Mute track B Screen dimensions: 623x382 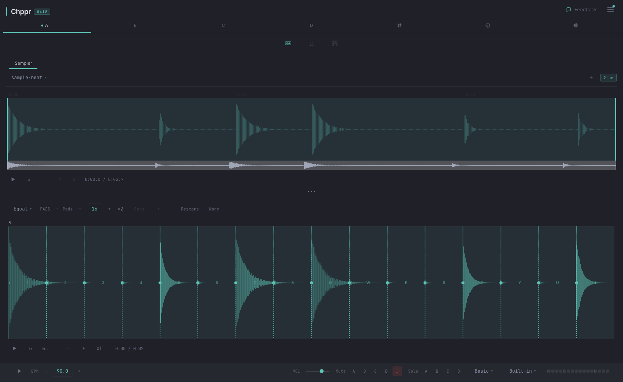tap(364, 371)
